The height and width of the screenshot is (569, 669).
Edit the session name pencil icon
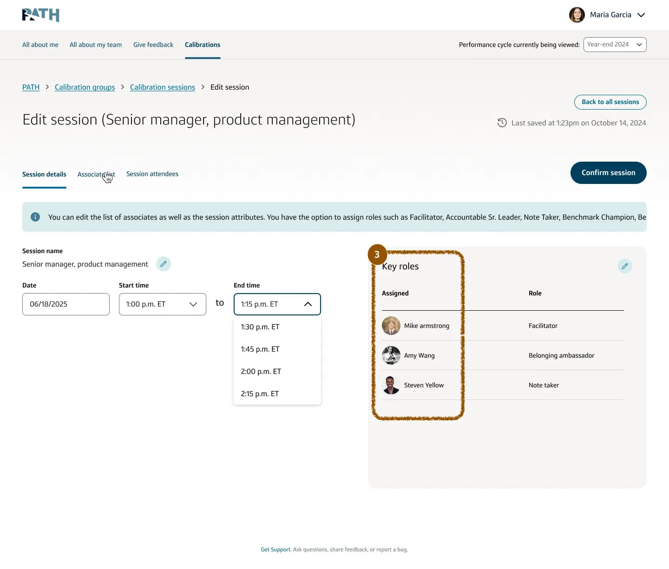point(164,264)
